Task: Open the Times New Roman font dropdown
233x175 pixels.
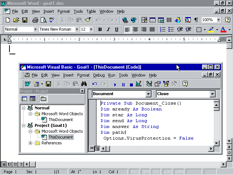Action: [77, 30]
